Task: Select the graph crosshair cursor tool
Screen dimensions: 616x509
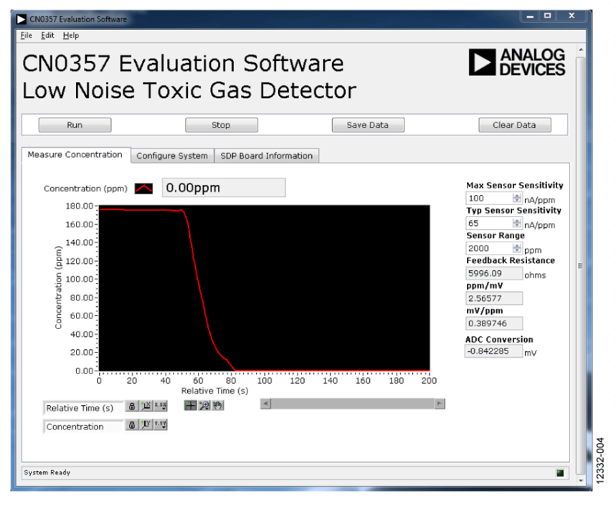Action: pyautogui.click(x=191, y=405)
